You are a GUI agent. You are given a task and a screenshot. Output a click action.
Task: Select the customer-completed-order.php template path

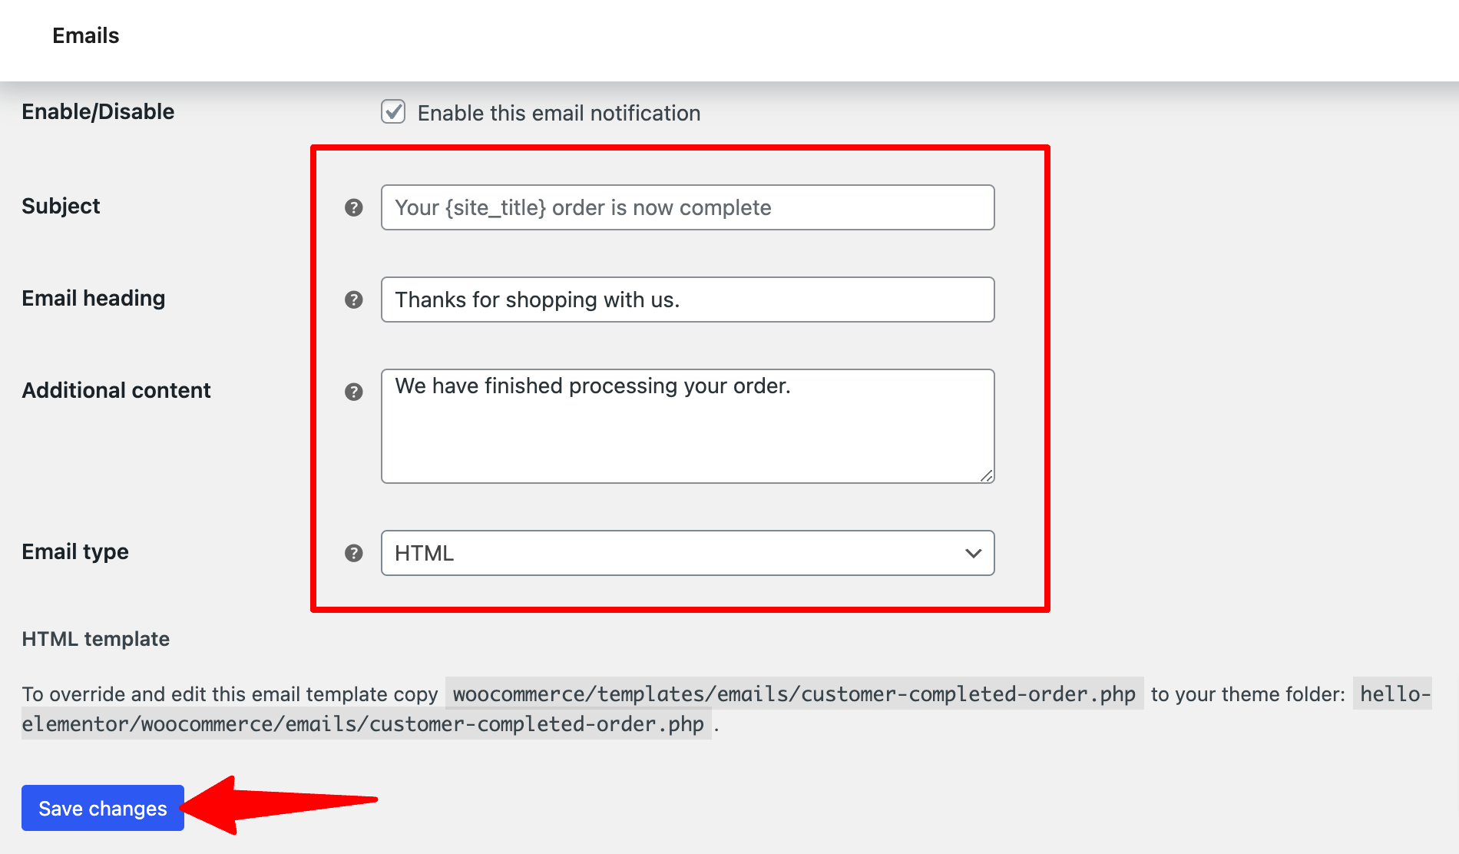793,693
